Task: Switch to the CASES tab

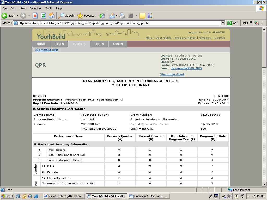Action: click(59, 44)
